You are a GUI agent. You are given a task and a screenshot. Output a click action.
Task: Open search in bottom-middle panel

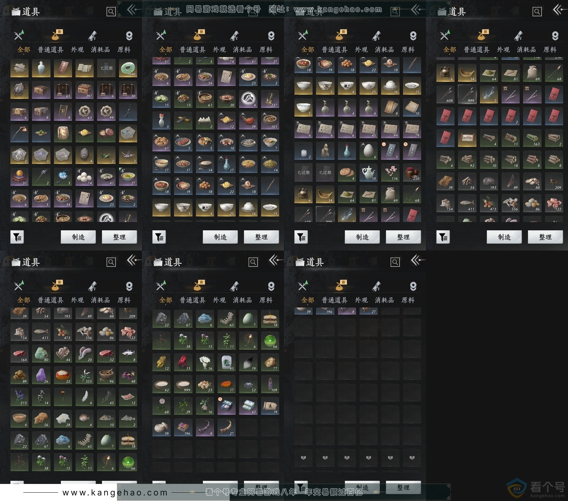(253, 262)
